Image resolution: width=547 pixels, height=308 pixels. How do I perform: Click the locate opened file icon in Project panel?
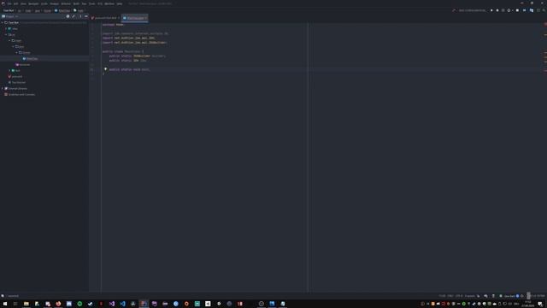tap(68, 16)
